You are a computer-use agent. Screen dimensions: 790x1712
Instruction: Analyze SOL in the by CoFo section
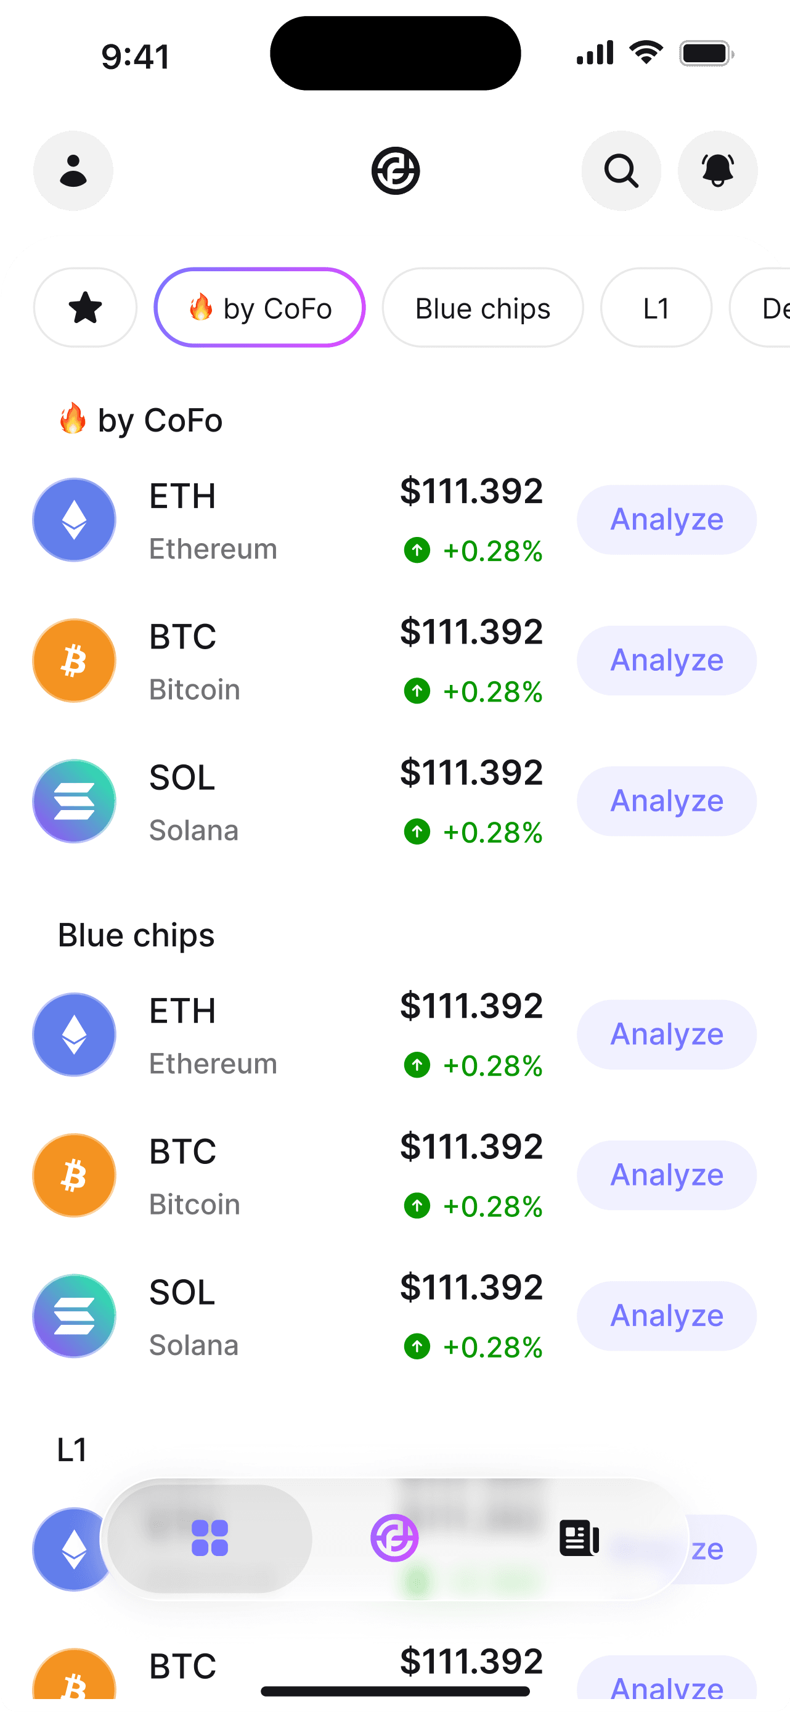pos(666,801)
